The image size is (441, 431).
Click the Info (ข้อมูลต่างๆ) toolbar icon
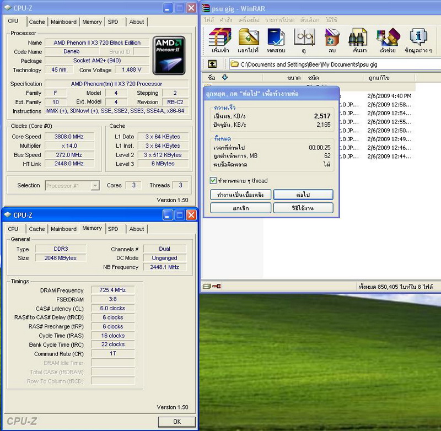tap(418, 39)
